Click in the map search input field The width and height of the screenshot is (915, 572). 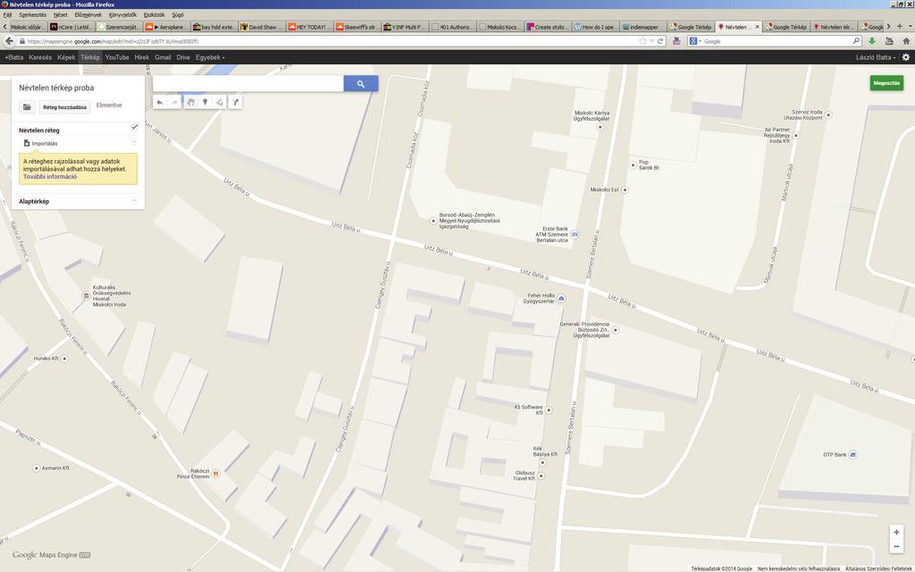(248, 84)
